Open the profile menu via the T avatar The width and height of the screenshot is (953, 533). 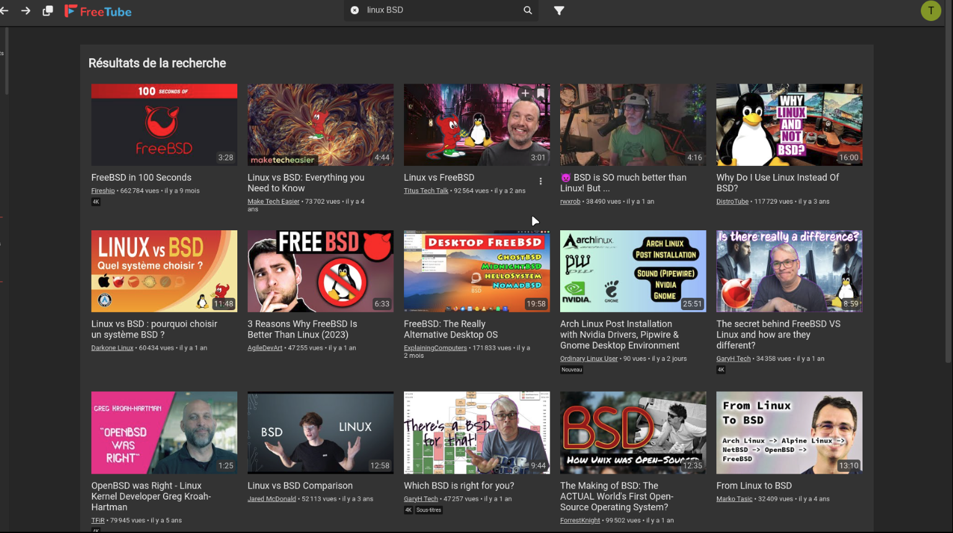coord(930,11)
